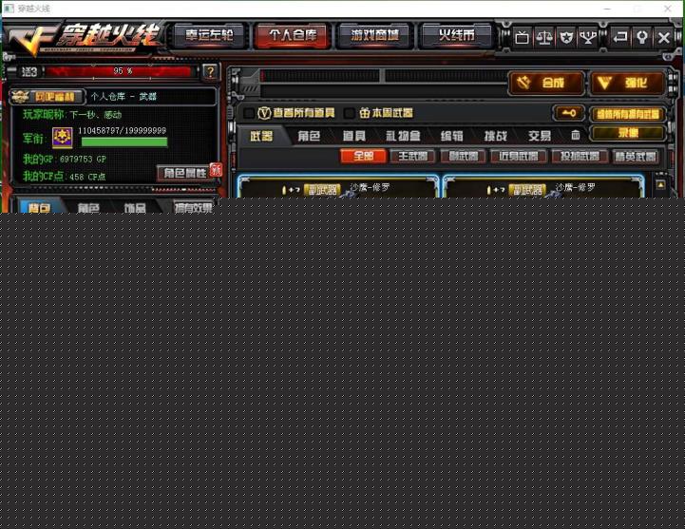685x529 pixels.
Task: Switch to the 道具 tab
Action: [353, 137]
